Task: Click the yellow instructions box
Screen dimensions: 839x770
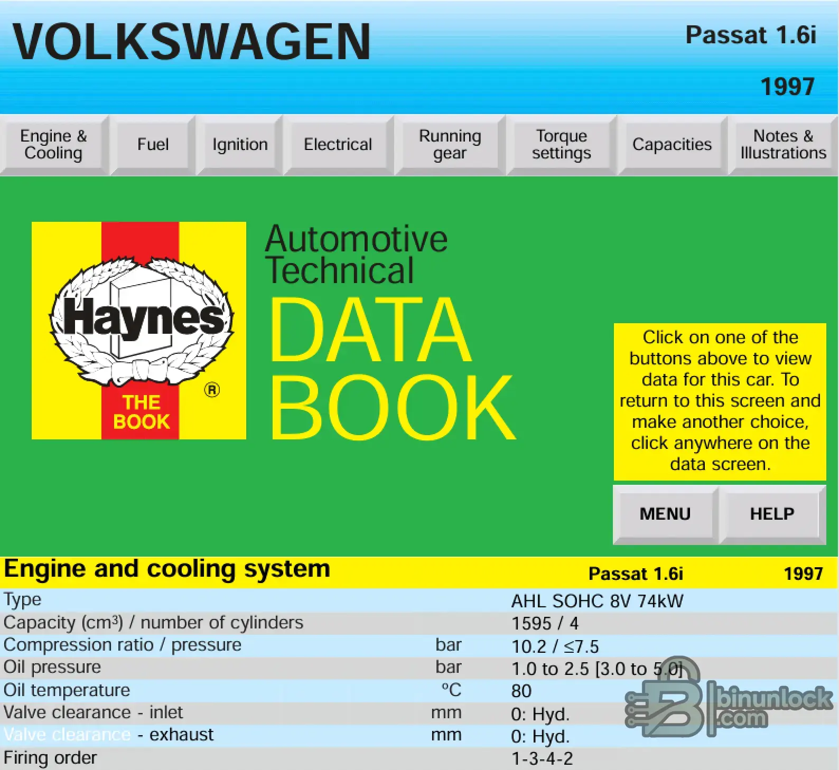Action: (720, 401)
